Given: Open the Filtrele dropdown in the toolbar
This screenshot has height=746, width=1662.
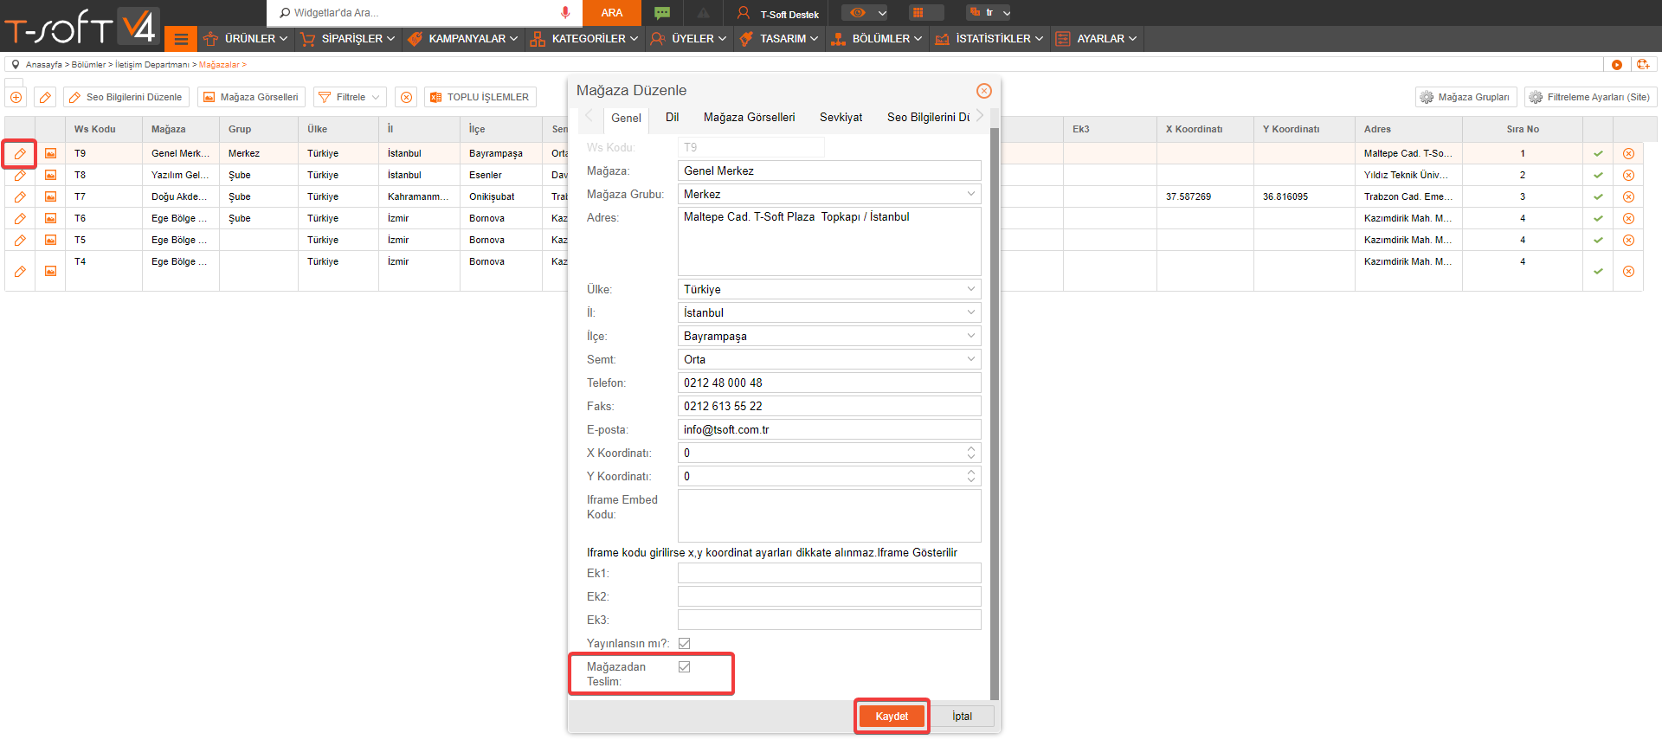Looking at the screenshot, I should [x=350, y=97].
